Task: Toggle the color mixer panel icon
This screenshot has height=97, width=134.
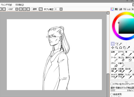Action: point(125,9)
